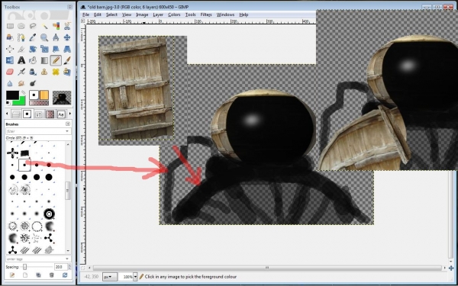Activate the Clone stamp tool

tap(44, 72)
